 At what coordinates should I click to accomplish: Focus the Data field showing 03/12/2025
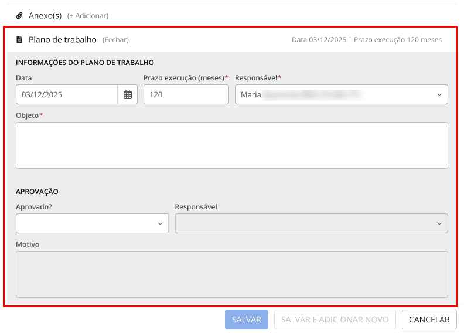coord(67,94)
